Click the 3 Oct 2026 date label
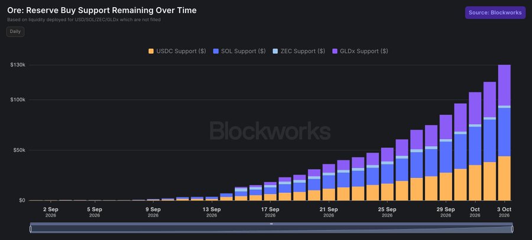This screenshot has height=240, width=532. point(504,212)
